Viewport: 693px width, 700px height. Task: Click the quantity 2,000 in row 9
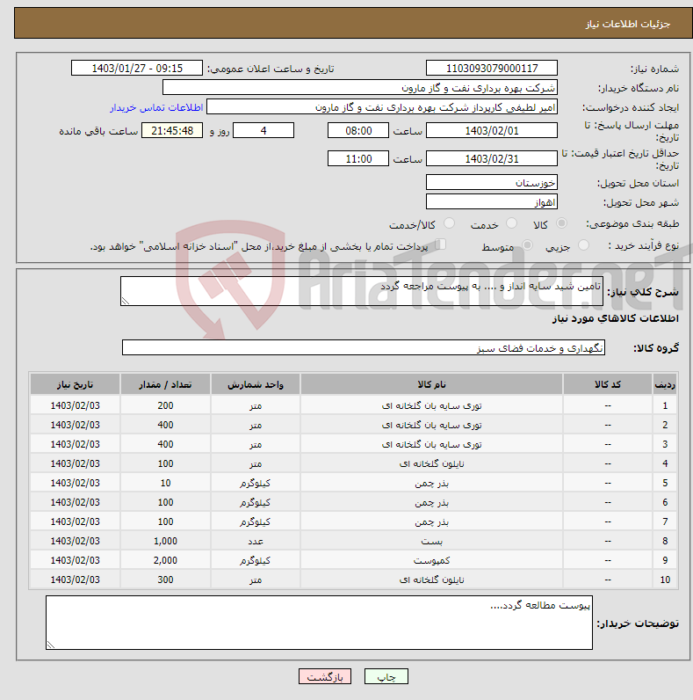tap(165, 560)
